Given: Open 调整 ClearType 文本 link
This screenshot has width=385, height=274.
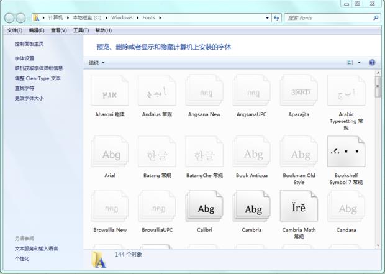Looking at the screenshot, I should coord(37,78).
